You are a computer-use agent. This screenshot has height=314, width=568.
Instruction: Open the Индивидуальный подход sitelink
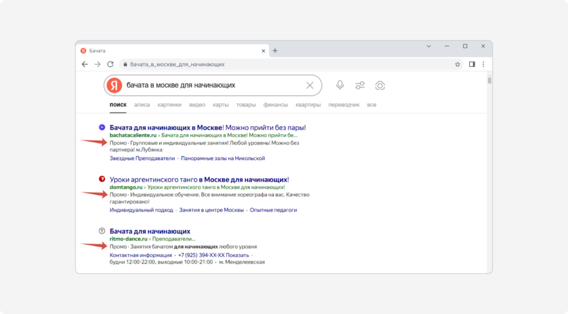click(141, 210)
